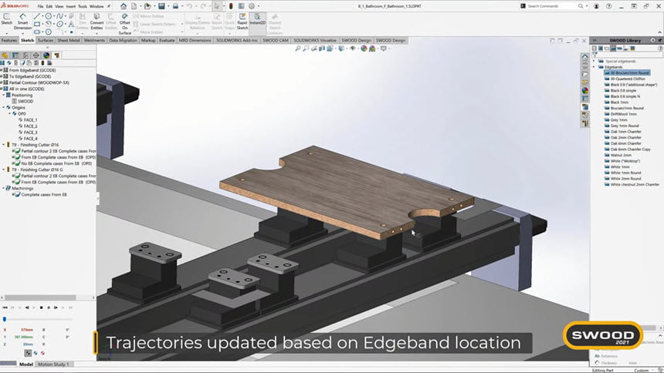
Task: Select the Ellipse sketch tool
Action: 59,24
